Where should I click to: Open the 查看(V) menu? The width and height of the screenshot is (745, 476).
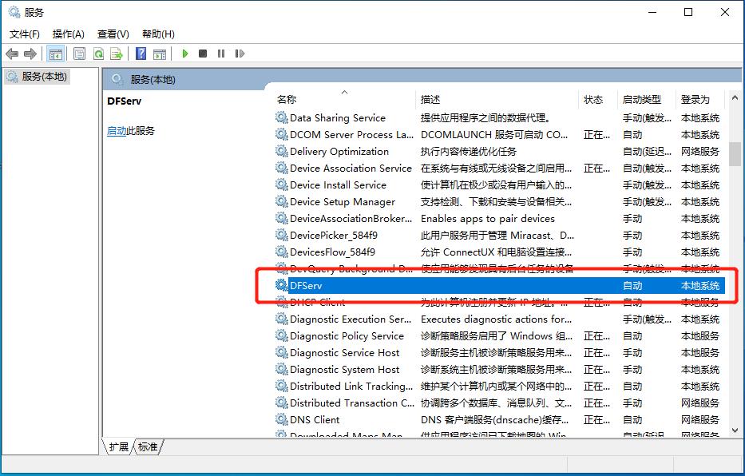[x=113, y=34]
